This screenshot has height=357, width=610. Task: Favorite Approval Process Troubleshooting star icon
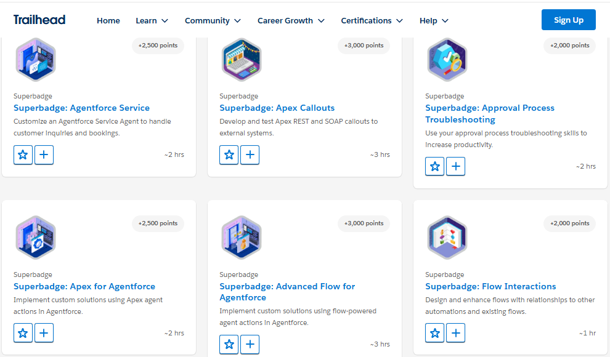[434, 166]
